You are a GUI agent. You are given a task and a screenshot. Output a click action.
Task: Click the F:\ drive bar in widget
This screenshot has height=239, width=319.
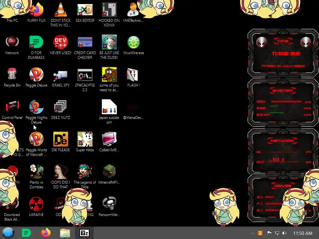coord(274,204)
